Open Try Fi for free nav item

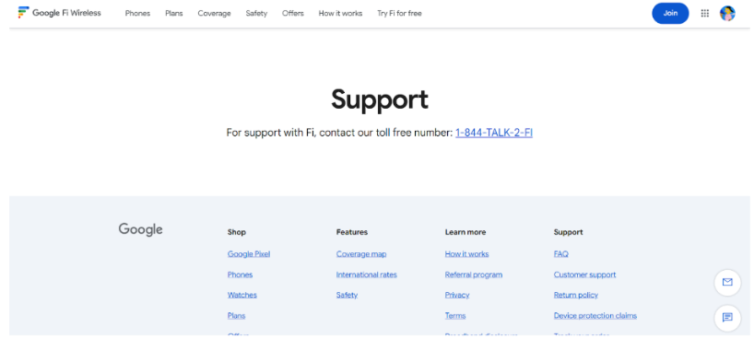399,14
